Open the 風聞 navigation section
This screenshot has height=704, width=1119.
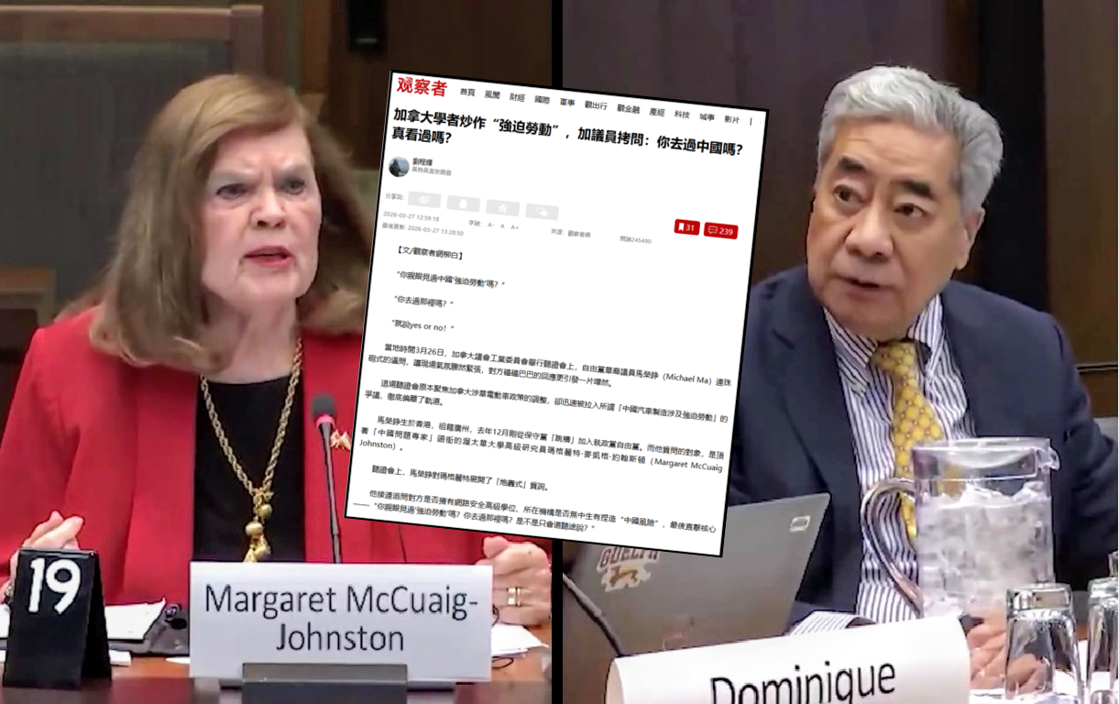pyautogui.click(x=492, y=95)
